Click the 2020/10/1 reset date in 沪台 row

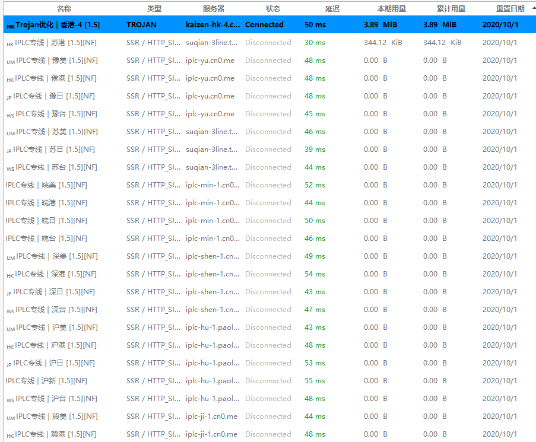pyautogui.click(x=499, y=399)
